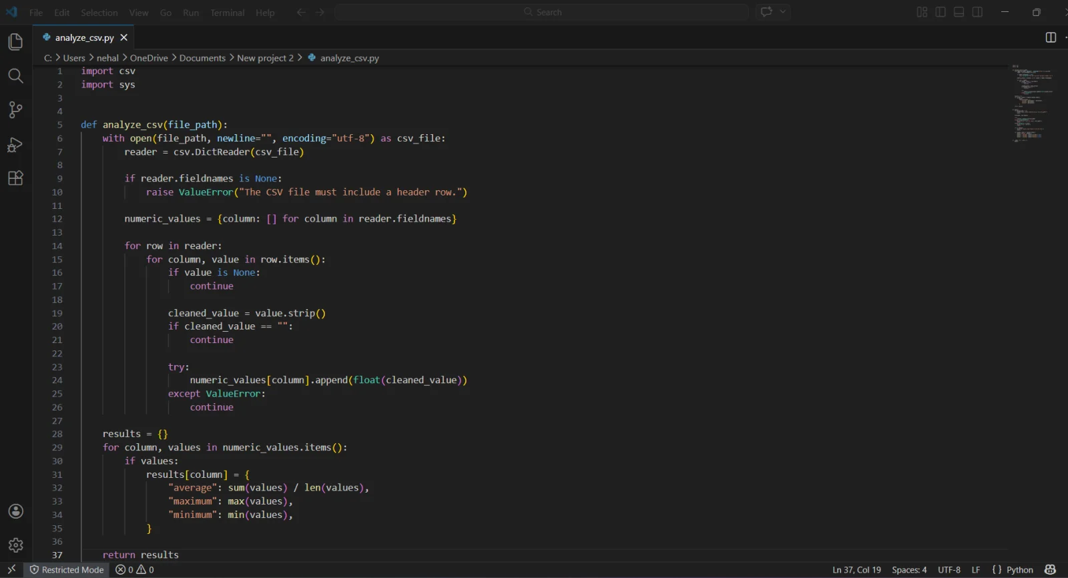This screenshot has height=578, width=1068.
Task: Change the UTF-8 encoding selector
Action: pos(949,569)
